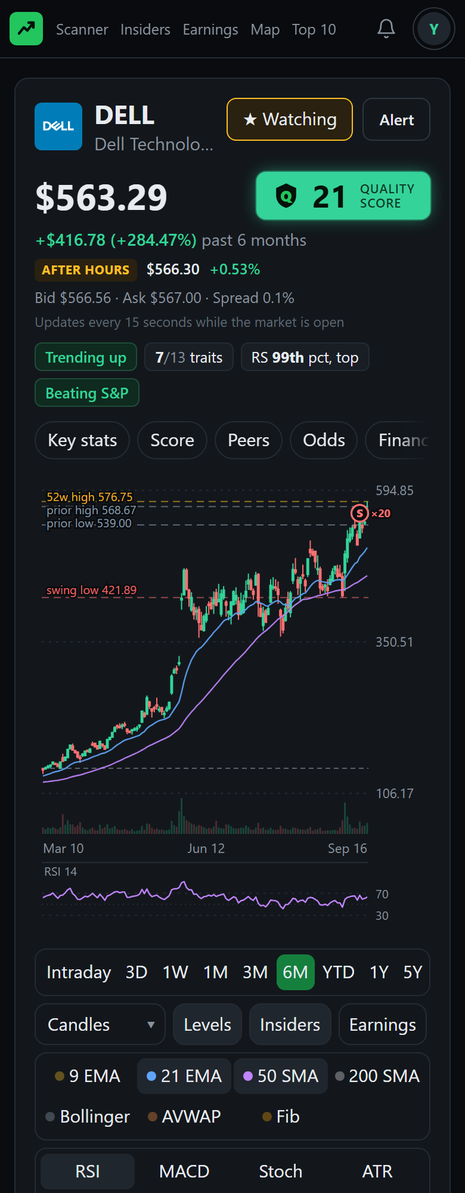The width and height of the screenshot is (465, 1193).
Task: Open the Map page
Action: [x=265, y=29]
